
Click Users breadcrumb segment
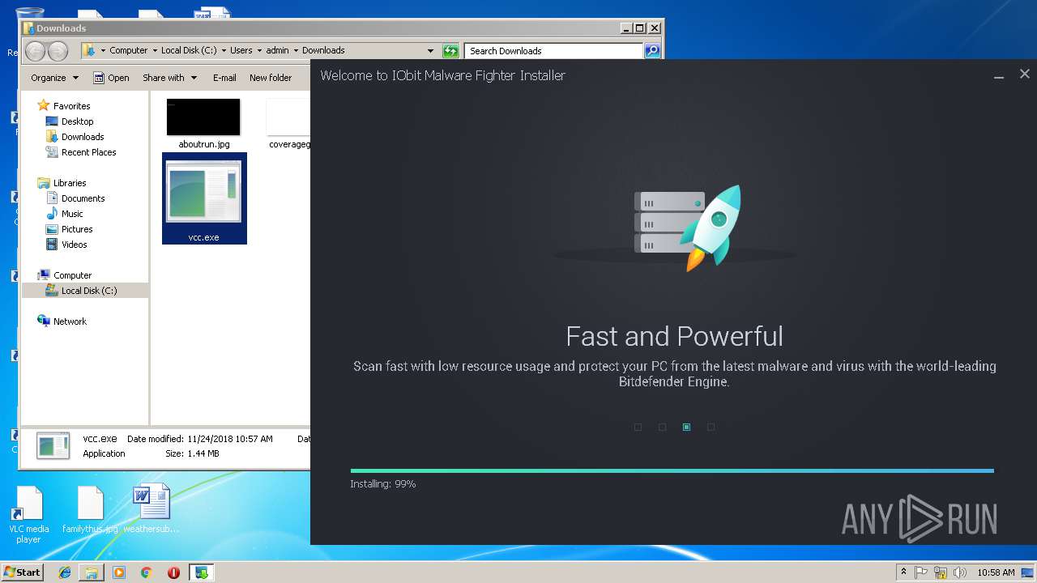coord(241,50)
